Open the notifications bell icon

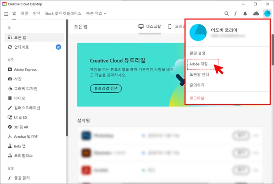pyautogui.click(x=245, y=14)
